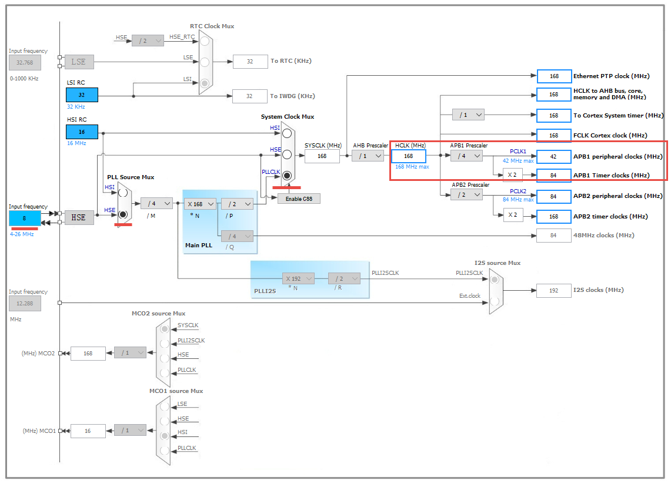Open the APB2 Prescaler dropdown
The height and width of the screenshot is (484, 671).
pyautogui.click(x=466, y=194)
